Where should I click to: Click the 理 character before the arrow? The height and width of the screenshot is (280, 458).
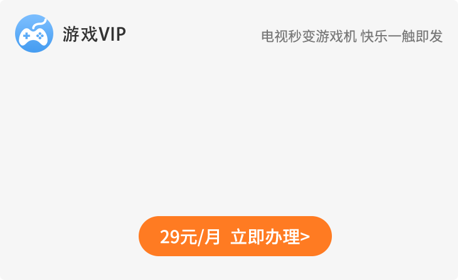coord(291,237)
